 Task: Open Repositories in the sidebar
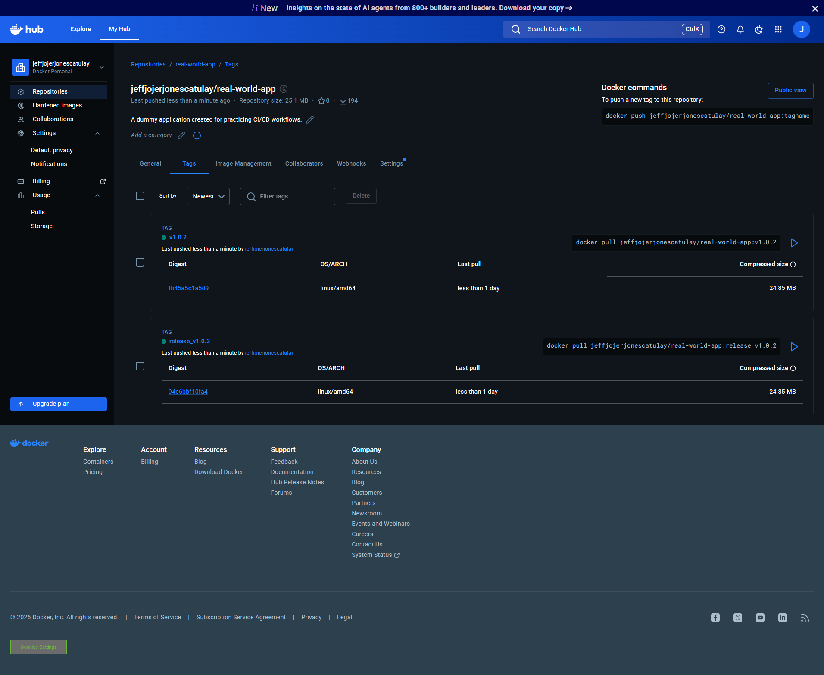coord(59,91)
